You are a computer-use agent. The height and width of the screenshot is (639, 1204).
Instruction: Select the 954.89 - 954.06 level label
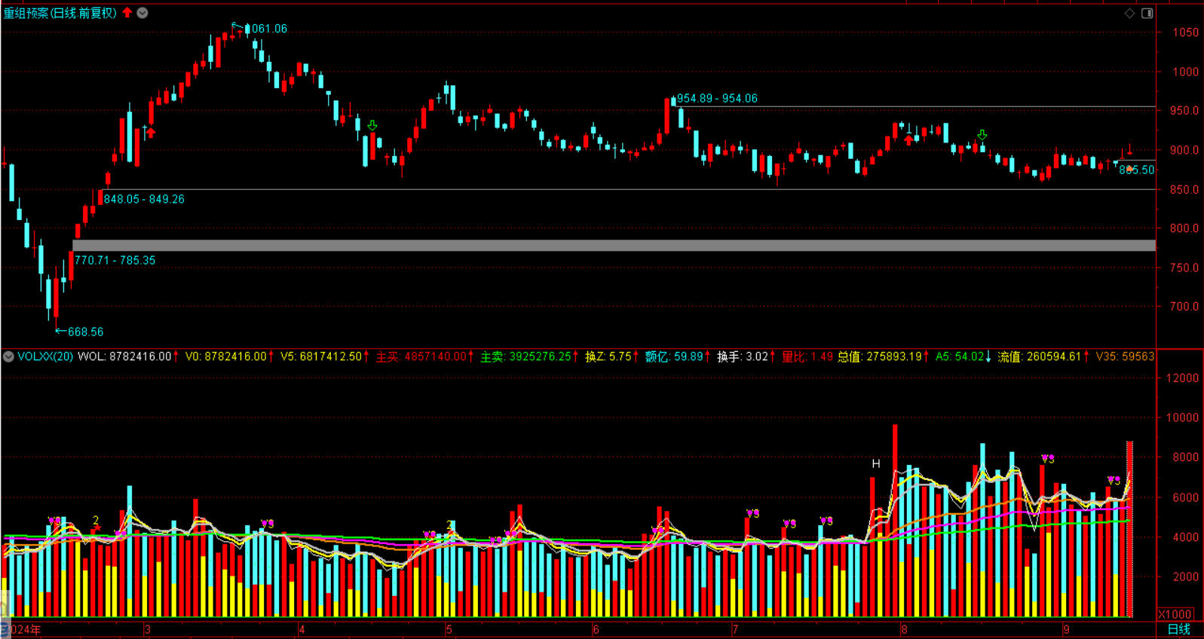tap(717, 98)
